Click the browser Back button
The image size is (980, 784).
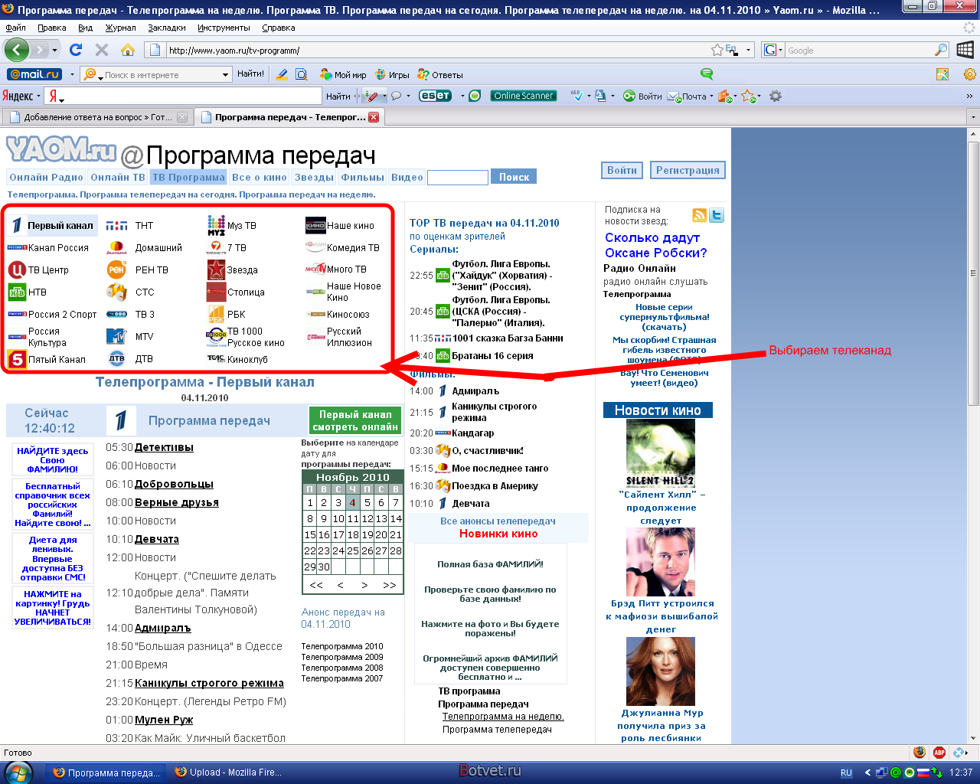[17, 50]
